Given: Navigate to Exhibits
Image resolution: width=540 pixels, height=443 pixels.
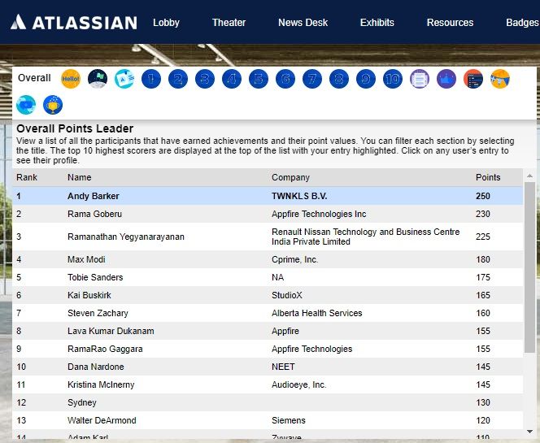Looking at the screenshot, I should [x=377, y=23].
